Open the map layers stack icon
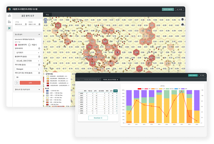 182,19
